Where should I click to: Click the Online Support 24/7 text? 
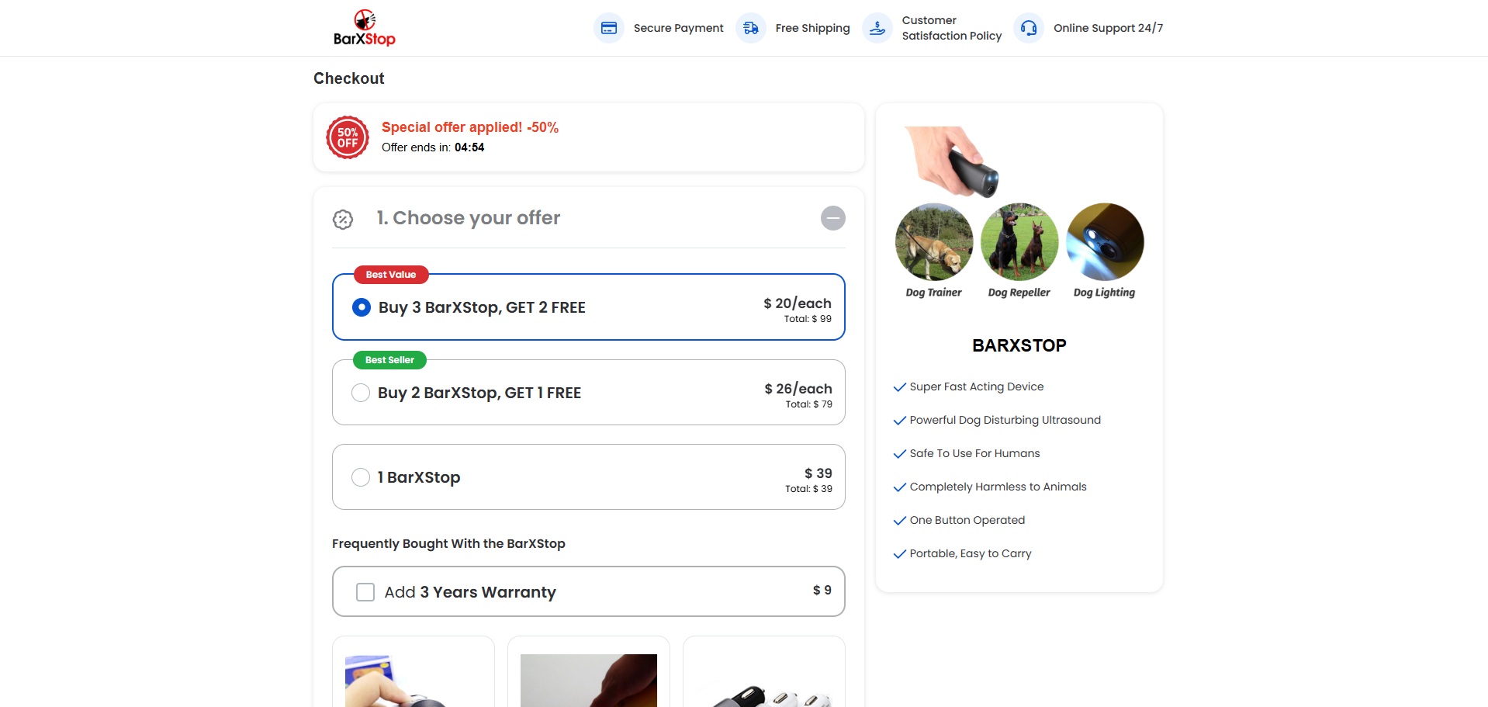click(x=1108, y=28)
